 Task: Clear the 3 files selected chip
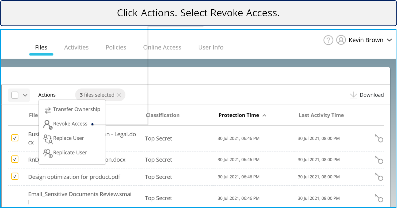pos(119,95)
